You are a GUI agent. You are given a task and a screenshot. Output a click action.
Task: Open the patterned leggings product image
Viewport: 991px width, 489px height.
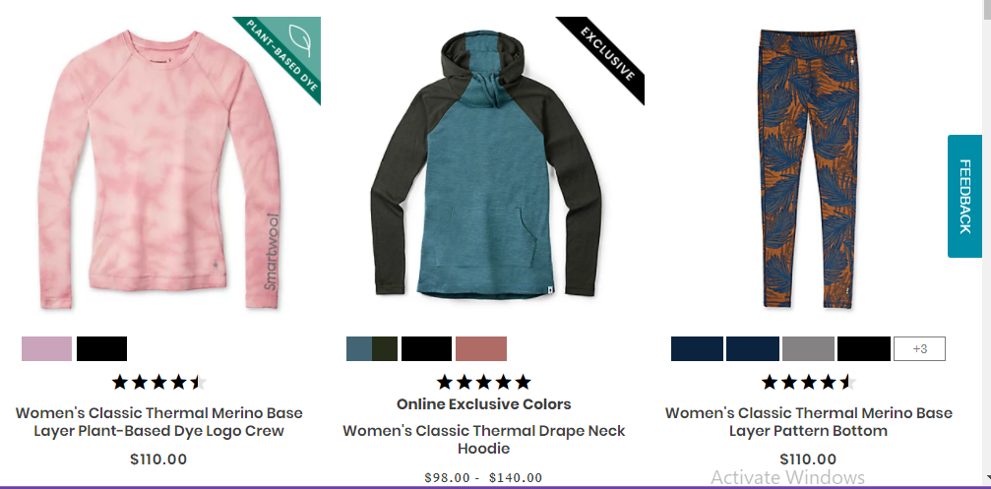(x=808, y=168)
